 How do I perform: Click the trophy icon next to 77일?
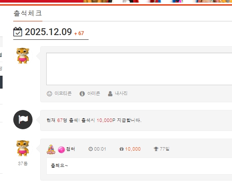tap(156, 149)
